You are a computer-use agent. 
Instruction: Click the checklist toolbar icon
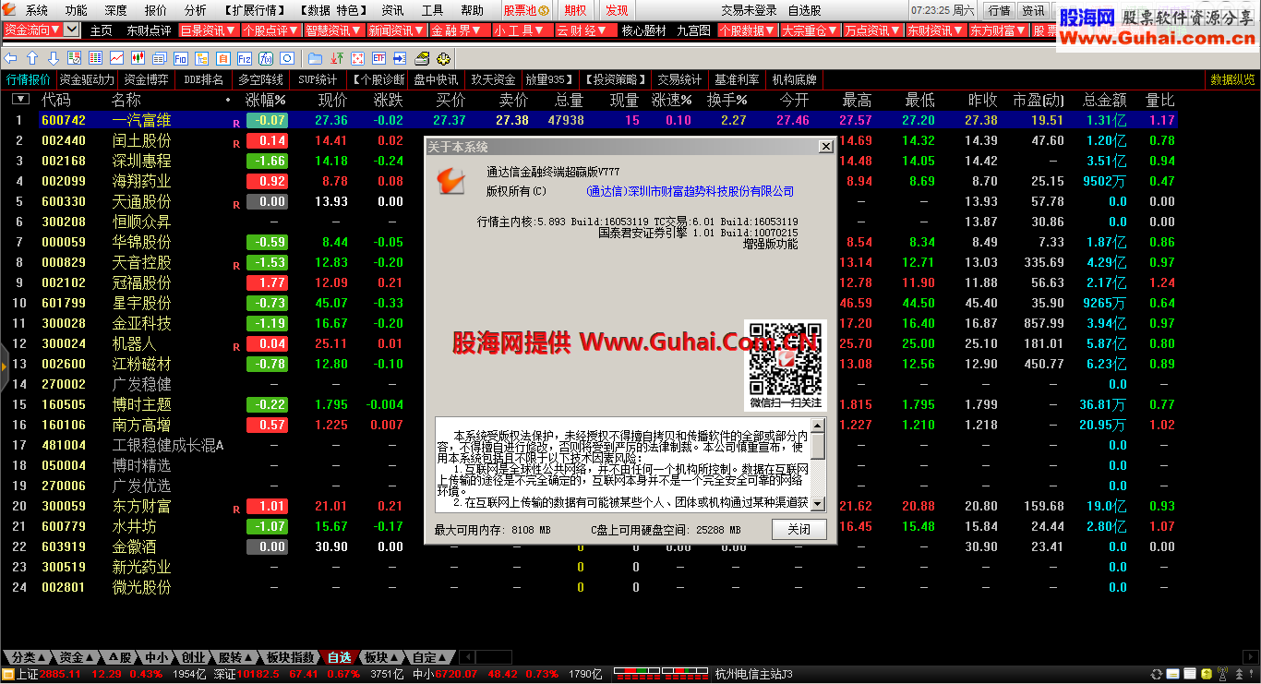(x=74, y=58)
